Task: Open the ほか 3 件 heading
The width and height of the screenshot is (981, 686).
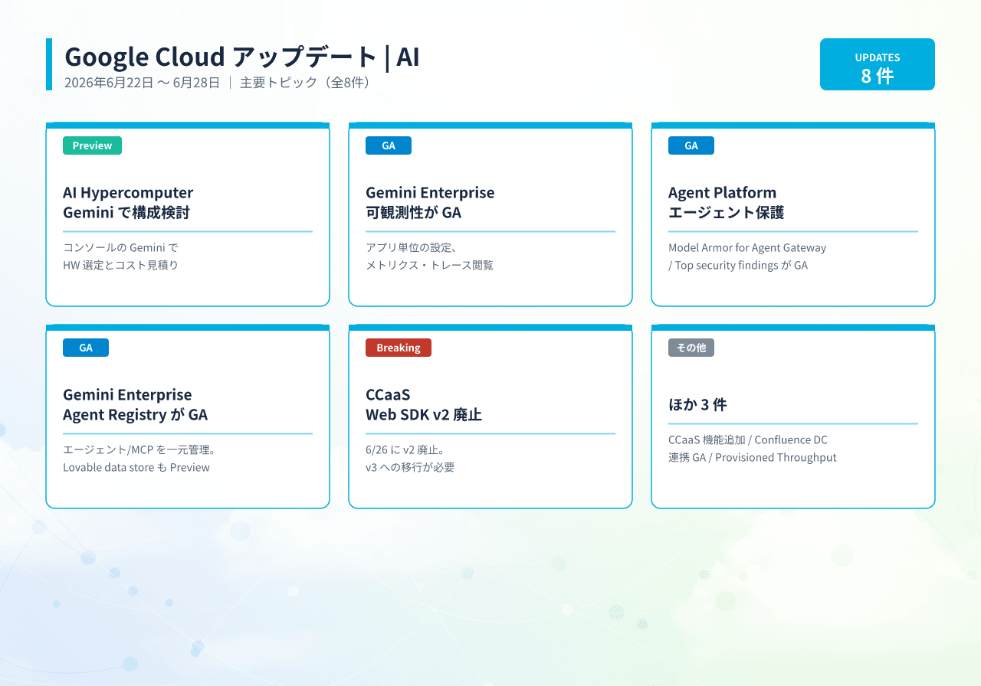Action: [x=697, y=404]
